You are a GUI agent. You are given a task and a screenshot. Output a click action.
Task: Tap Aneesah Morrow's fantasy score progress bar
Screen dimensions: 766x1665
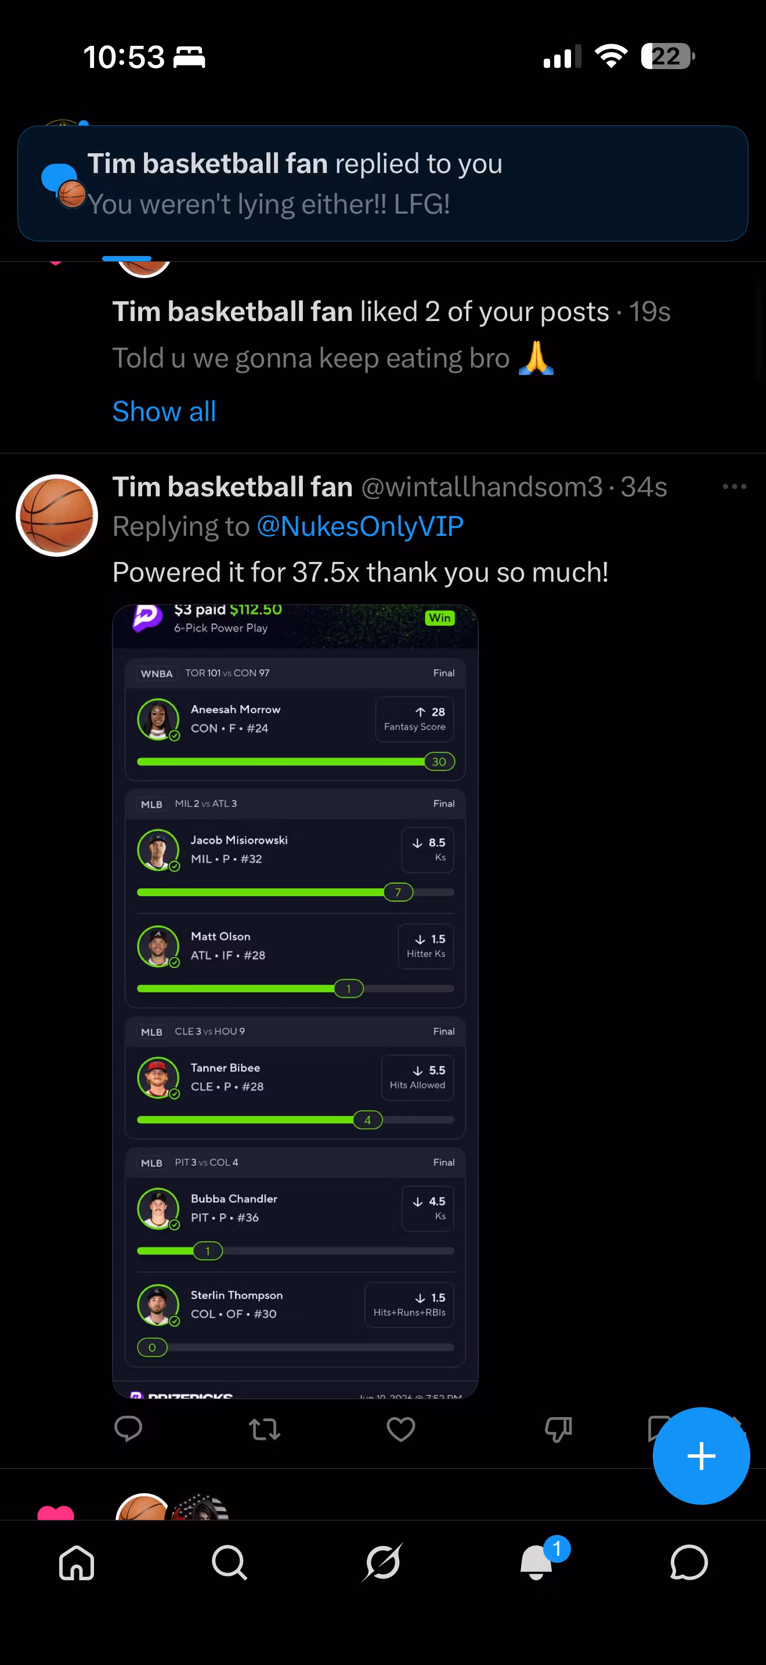point(296,762)
